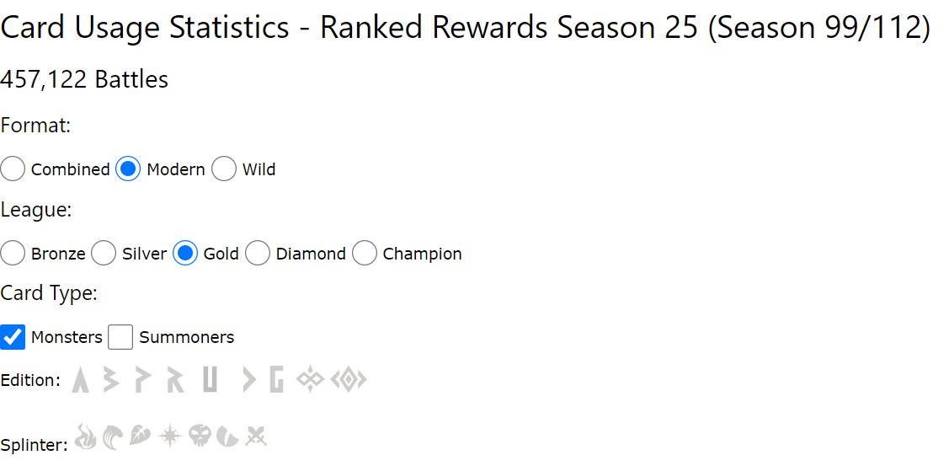
Task: Enable the Summoners checkbox
Action: coord(120,337)
